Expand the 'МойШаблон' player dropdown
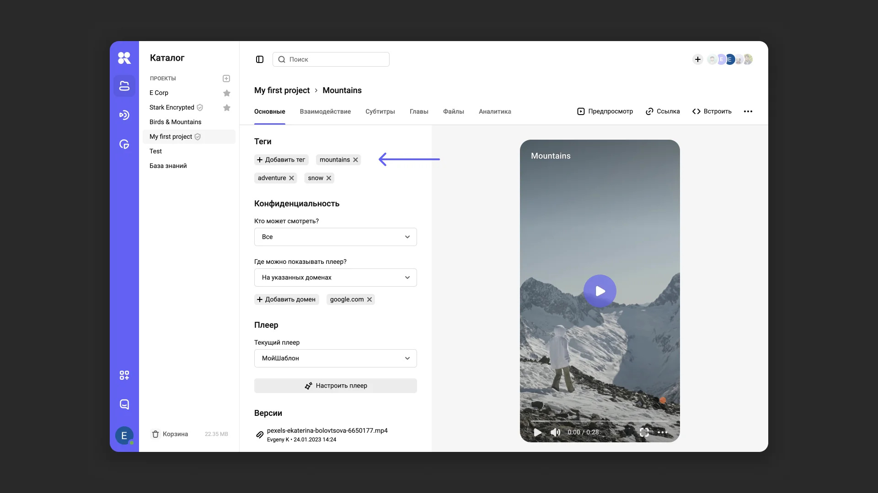The height and width of the screenshot is (493, 878). point(335,358)
